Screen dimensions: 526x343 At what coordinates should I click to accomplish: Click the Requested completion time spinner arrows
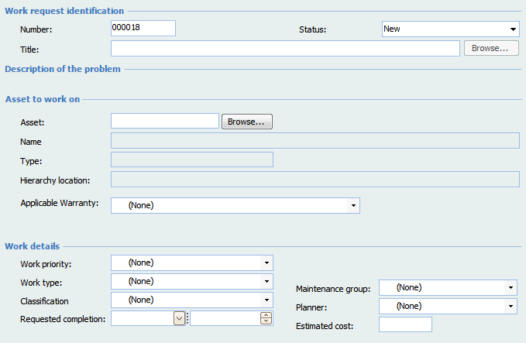[266, 318]
